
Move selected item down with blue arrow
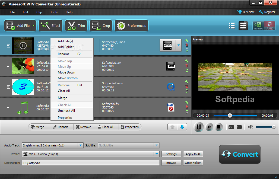coord(182,127)
